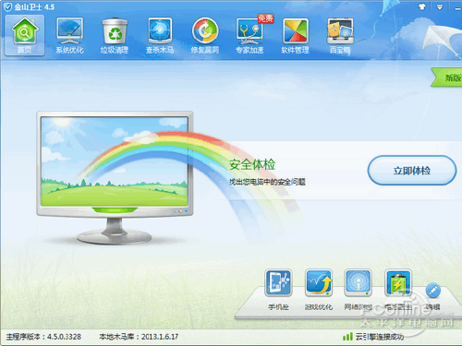Click the 金山卫士 shield logo icon
This screenshot has width=462, height=346.
pos(7,6)
